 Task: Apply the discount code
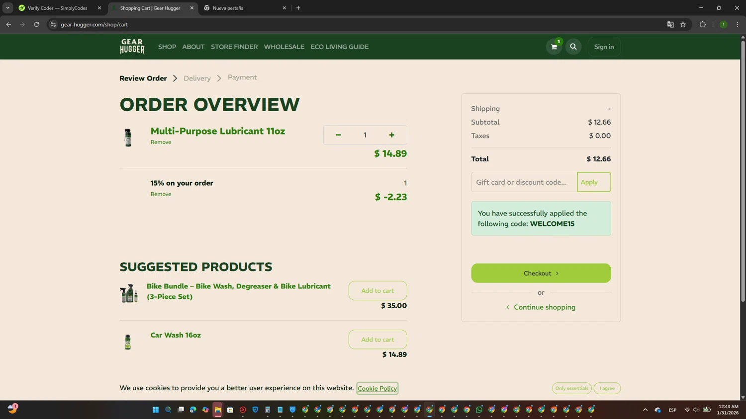coord(594,182)
